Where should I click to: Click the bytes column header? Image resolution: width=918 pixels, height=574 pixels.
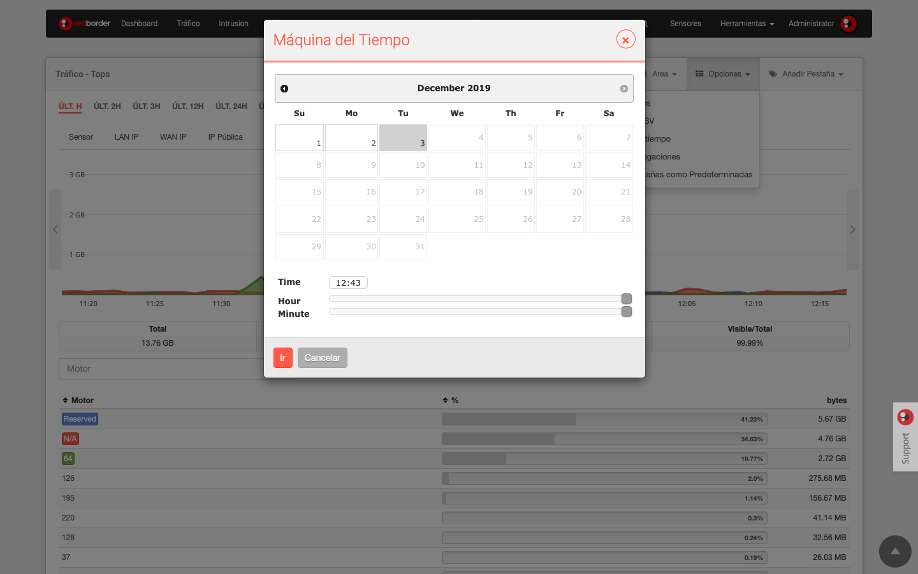click(836, 401)
